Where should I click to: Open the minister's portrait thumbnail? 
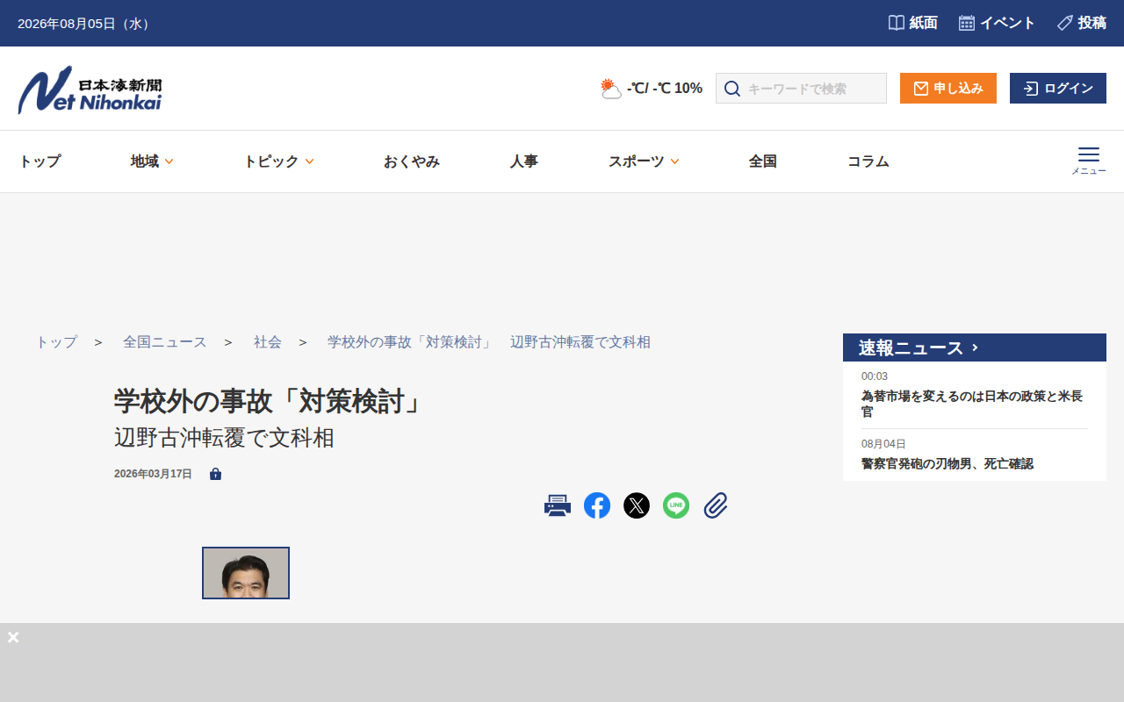pyautogui.click(x=246, y=573)
